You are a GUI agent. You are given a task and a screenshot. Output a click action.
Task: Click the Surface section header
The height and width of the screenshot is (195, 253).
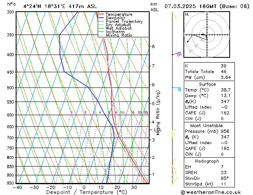click(x=207, y=85)
